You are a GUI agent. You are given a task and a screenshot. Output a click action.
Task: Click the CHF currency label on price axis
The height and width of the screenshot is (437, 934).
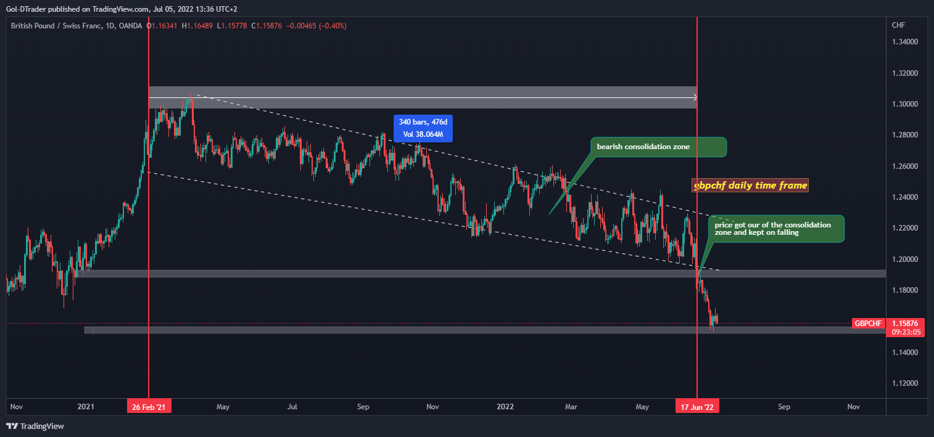898,25
